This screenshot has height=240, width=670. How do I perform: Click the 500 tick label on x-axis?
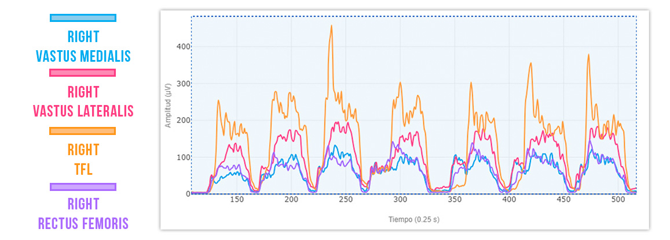coord(618,200)
